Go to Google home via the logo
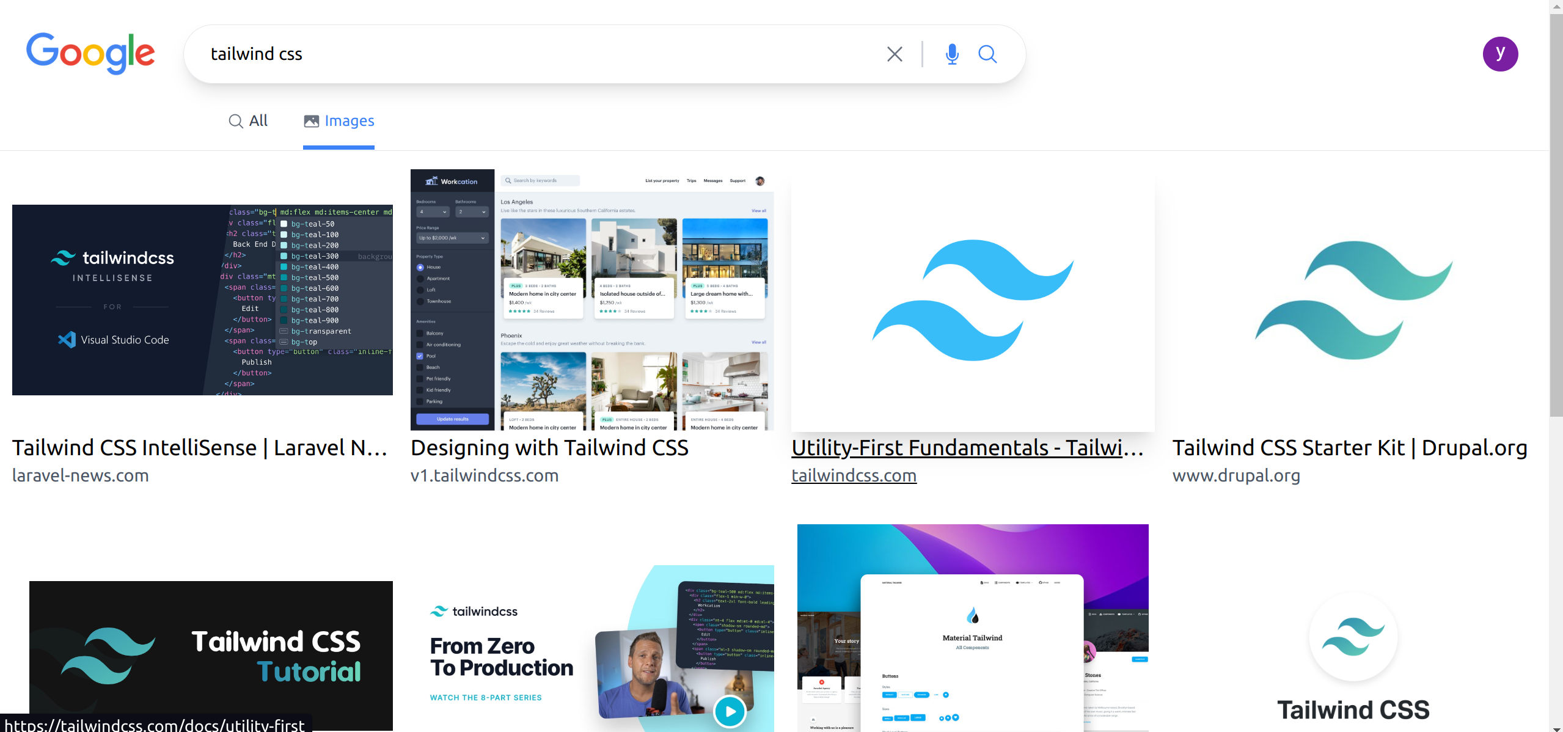The width and height of the screenshot is (1563, 732). [90, 53]
